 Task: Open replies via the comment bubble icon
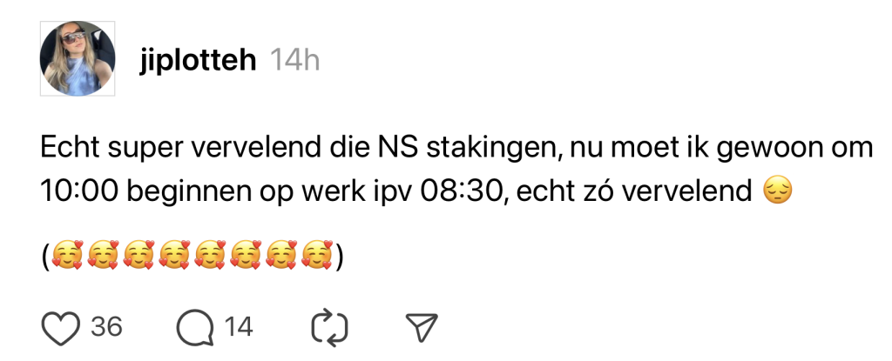pyautogui.click(x=192, y=327)
